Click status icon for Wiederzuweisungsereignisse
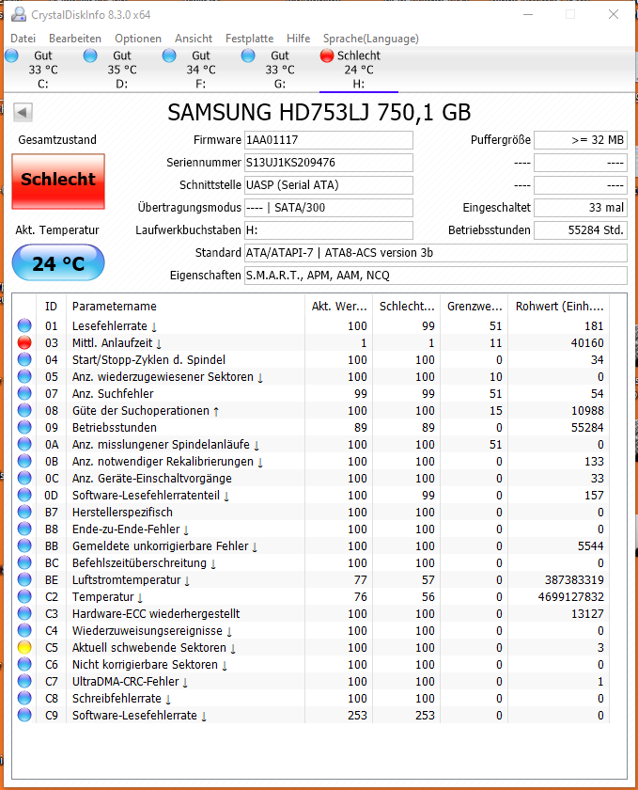 coord(24,630)
